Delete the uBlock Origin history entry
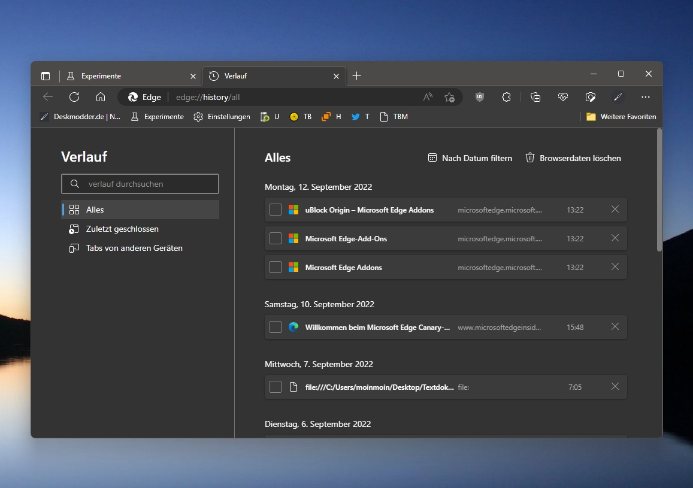 point(615,210)
